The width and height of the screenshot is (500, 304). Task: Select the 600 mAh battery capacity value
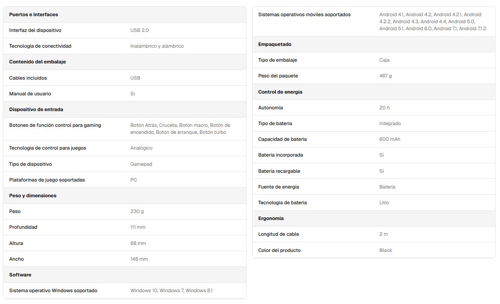(390, 140)
